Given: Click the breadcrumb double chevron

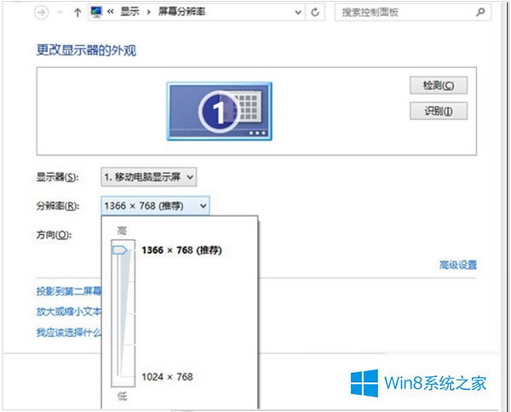Looking at the screenshot, I should coord(111,13).
